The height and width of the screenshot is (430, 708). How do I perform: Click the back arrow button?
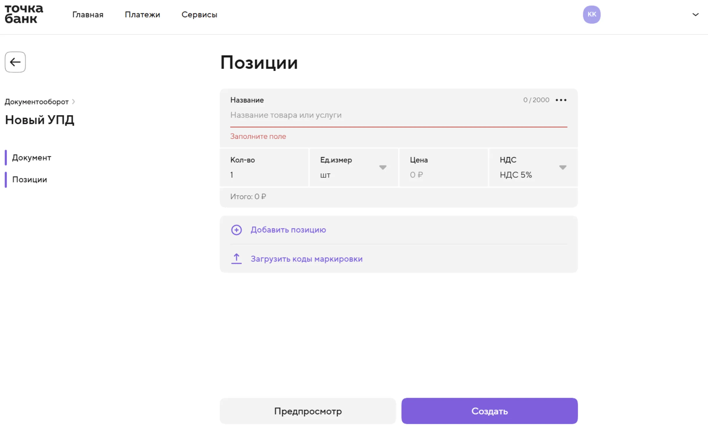(x=15, y=62)
